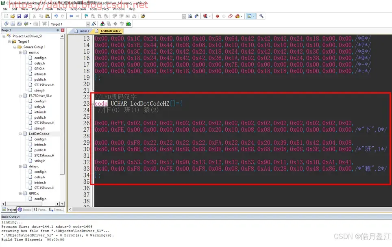The image size is (392, 247).
Task: Collapse code fold at line 23
Action: click(93, 103)
